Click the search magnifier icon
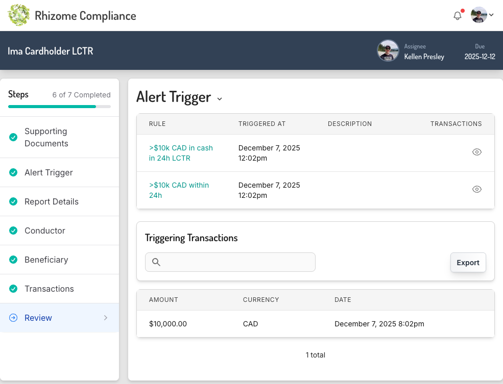 pos(157,262)
